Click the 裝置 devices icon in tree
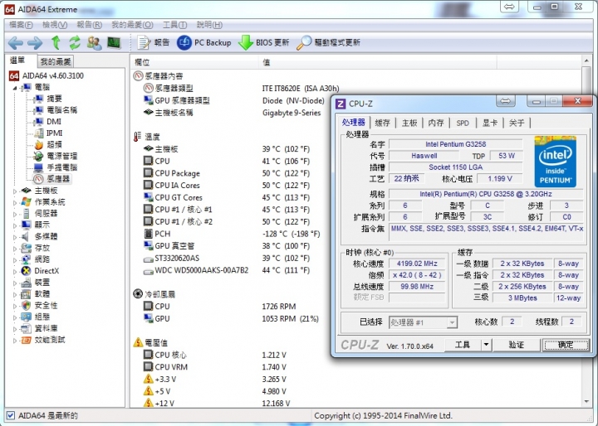This screenshot has height=426, width=598. point(27,283)
